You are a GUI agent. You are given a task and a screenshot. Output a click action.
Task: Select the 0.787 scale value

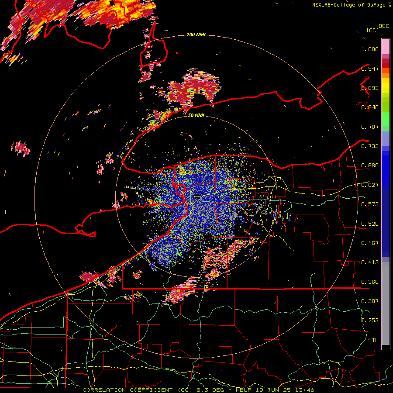pos(370,127)
